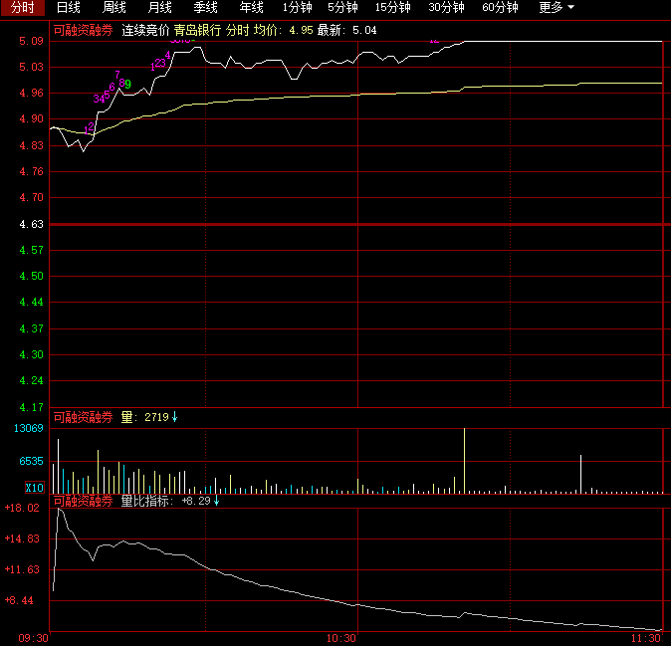Select the 60分钟 interval tab
671x646 pixels.
click(x=500, y=8)
